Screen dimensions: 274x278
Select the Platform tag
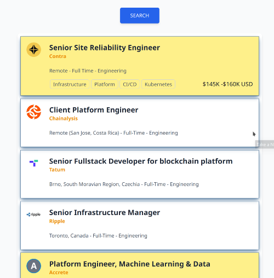tap(105, 84)
